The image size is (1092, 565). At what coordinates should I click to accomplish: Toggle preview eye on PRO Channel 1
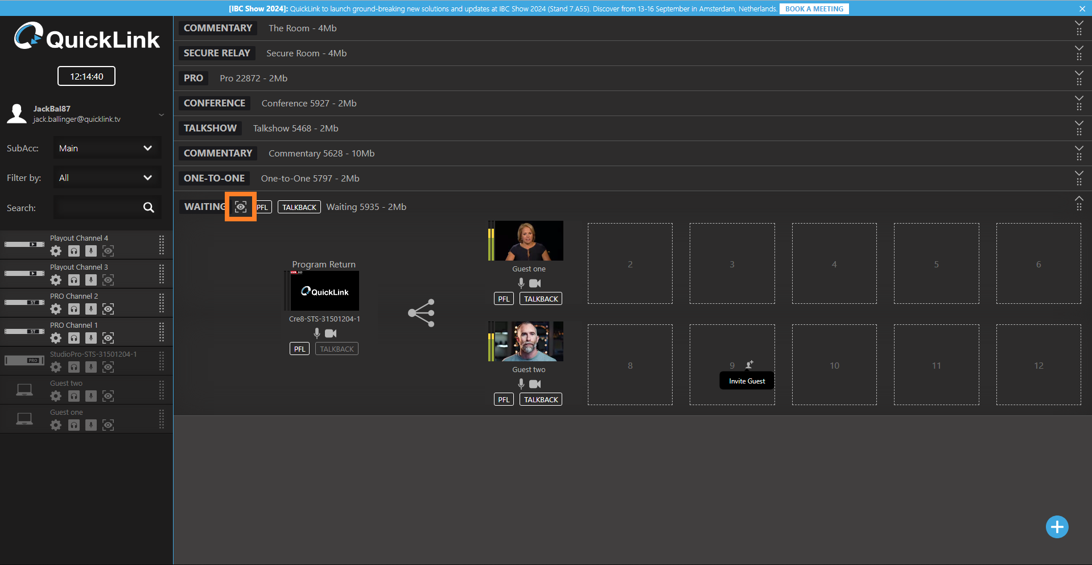click(x=108, y=338)
